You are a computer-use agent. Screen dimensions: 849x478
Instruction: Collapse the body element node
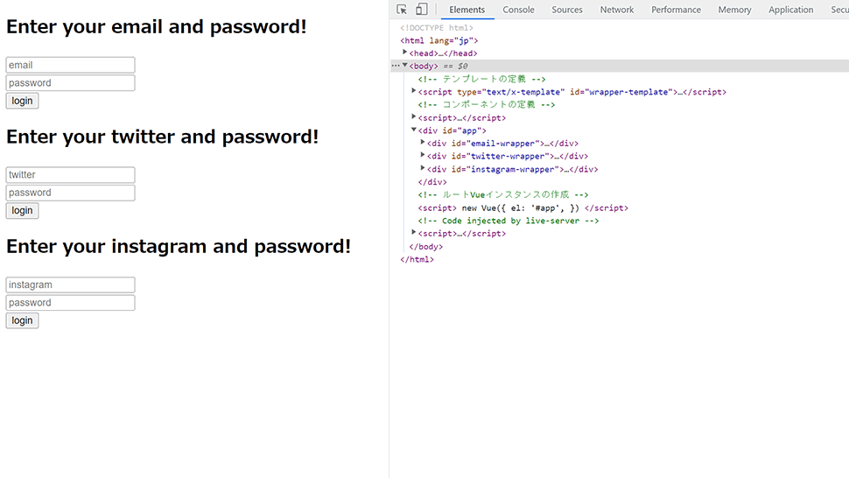coord(404,66)
